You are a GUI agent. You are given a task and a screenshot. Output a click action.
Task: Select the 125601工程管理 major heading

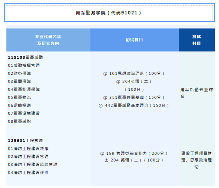(25, 141)
